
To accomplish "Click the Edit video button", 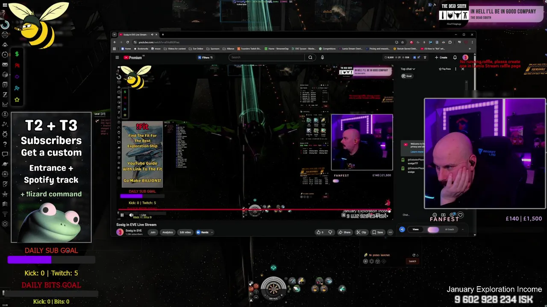I will (185, 232).
